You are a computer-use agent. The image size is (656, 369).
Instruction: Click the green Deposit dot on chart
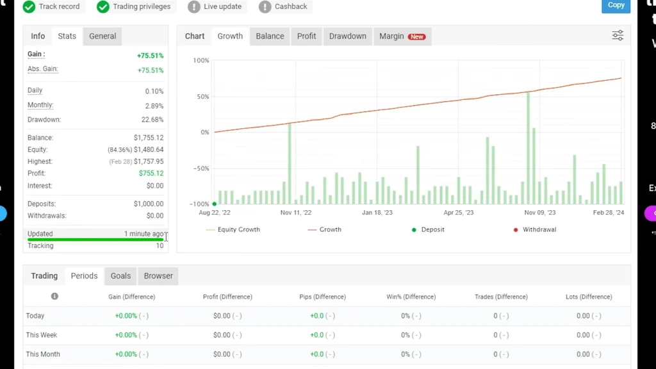coord(214,204)
